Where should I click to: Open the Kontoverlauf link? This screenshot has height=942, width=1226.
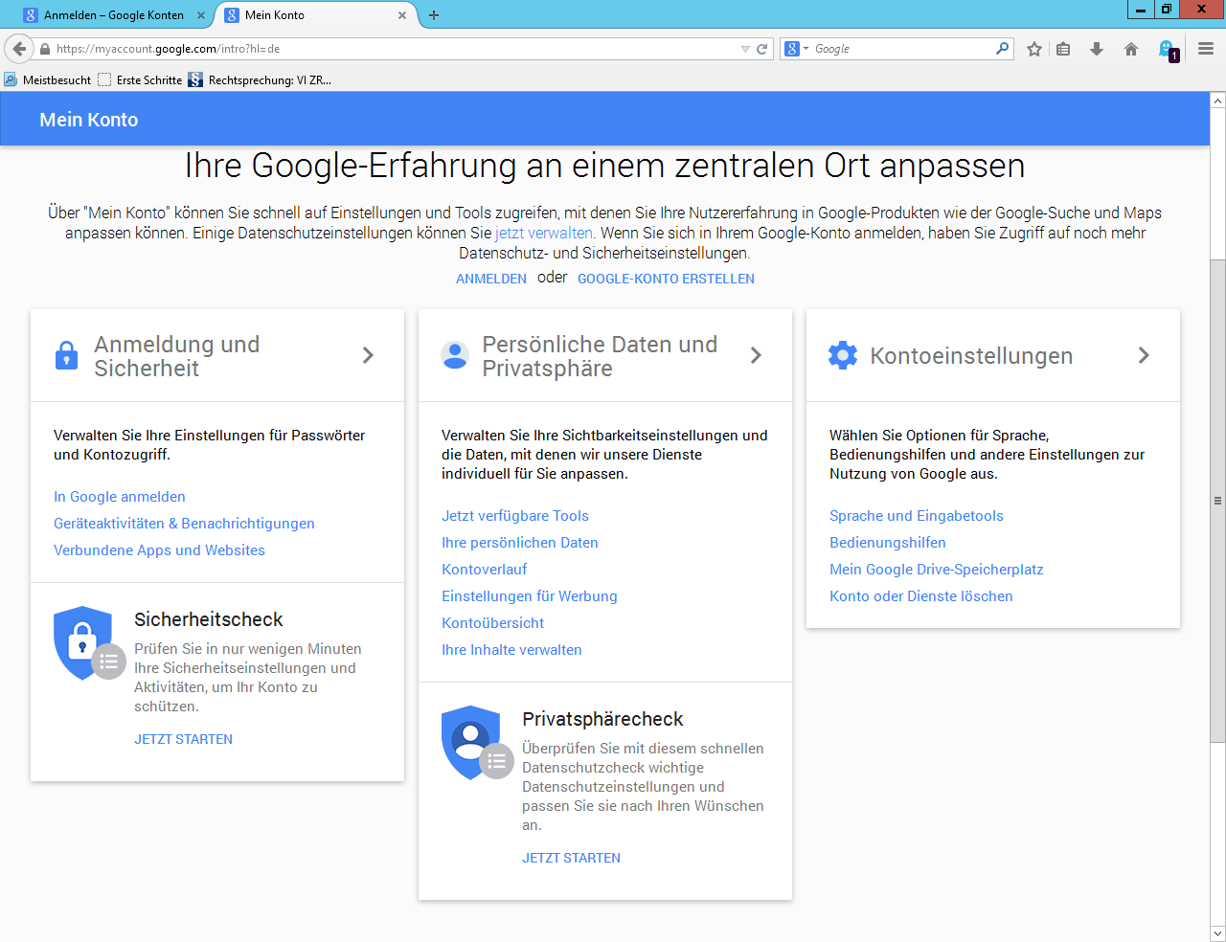click(x=485, y=570)
